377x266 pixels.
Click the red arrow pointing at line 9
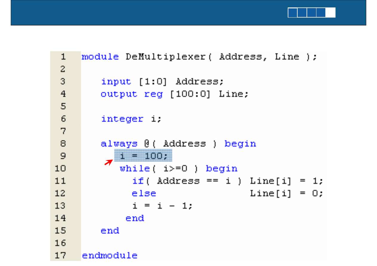(109, 162)
